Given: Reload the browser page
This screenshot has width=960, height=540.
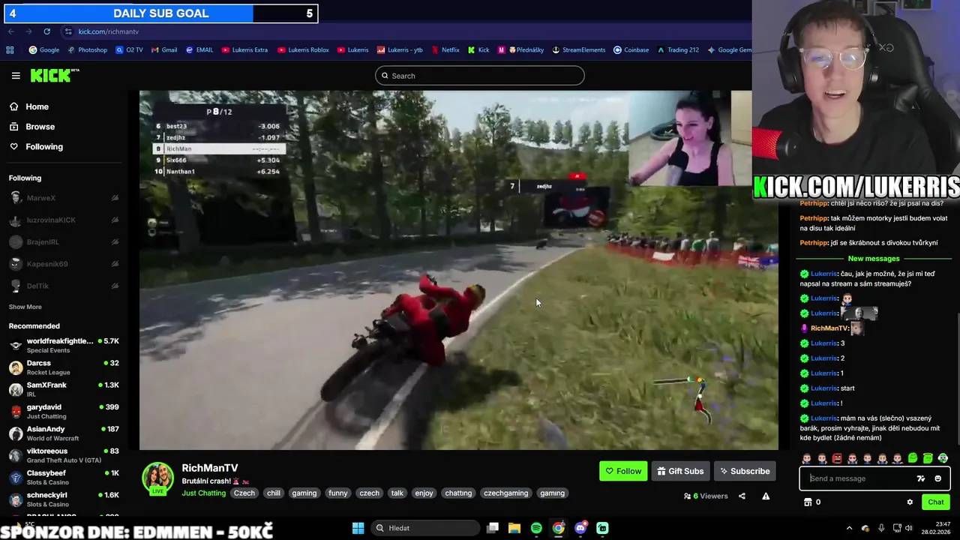Looking at the screenshot, I should 46,31.
